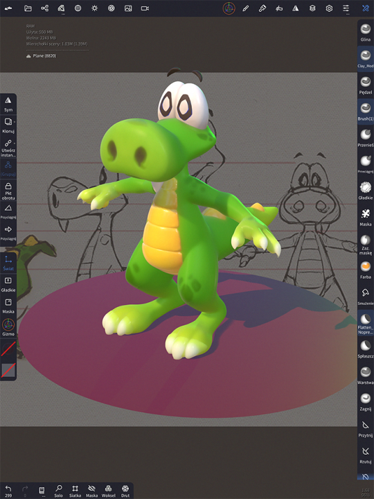This screenshot has width=374, height=499.
Task: Select the Warstwa layer tool
Action: click(x=366, y=376)
